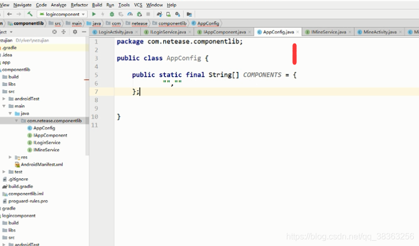Open the VCS menu
Image resolution: width=419 pixels, height=246 pixels.
point(138,5)
